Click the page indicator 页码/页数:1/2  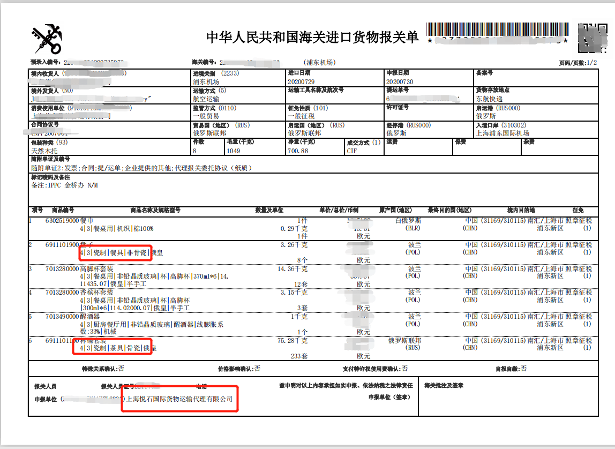tap(577, 63)
